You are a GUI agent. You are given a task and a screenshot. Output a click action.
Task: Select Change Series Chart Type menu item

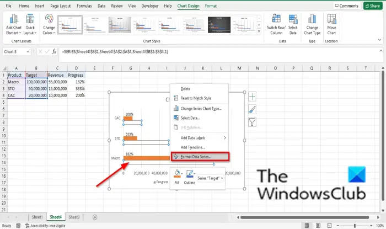(200, 109)
